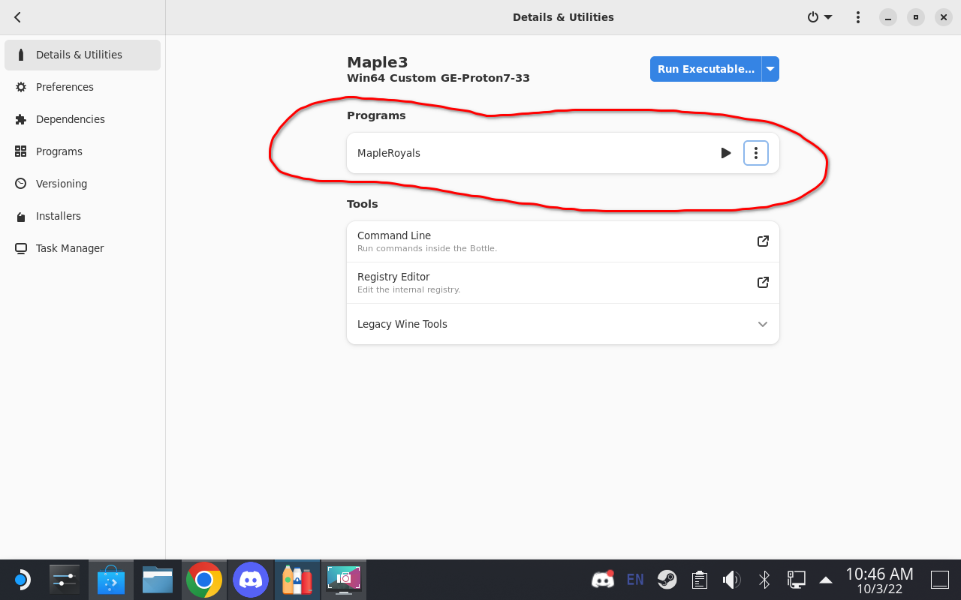Open Discover store from the taskbar
The image size is (961, 600).
111,580
